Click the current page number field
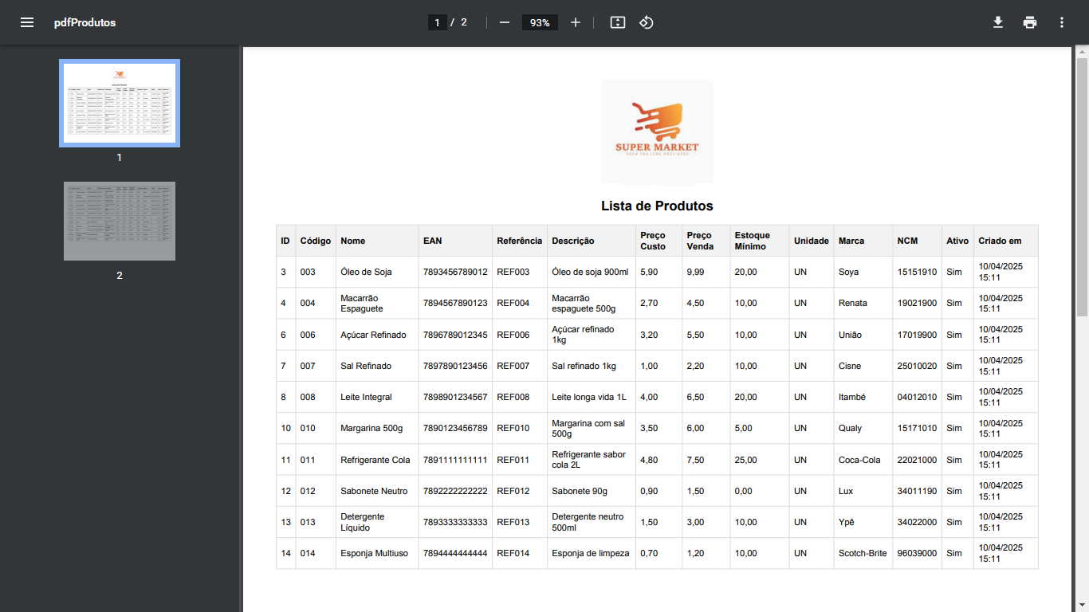The image size is (1089, 612). click(x=437, y=22)
